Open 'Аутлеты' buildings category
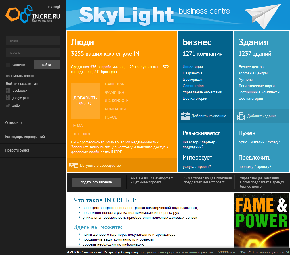The image size is (290, 255). click(x=245, y=79)
